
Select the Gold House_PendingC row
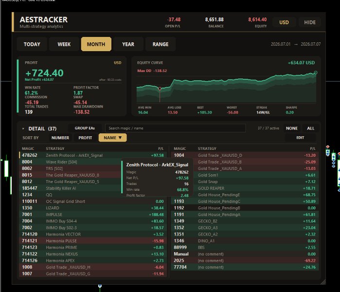245,201
